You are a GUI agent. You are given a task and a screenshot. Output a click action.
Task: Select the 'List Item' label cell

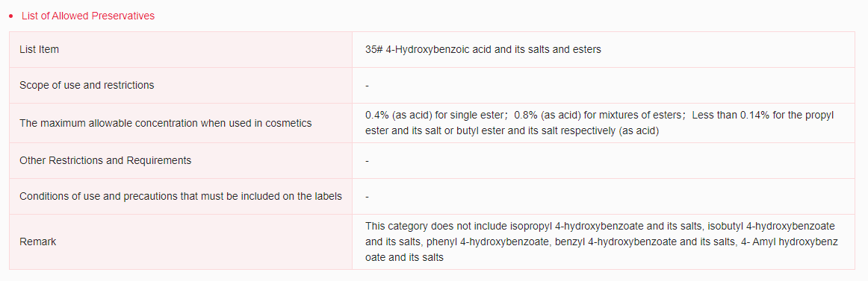click(181, 50)
